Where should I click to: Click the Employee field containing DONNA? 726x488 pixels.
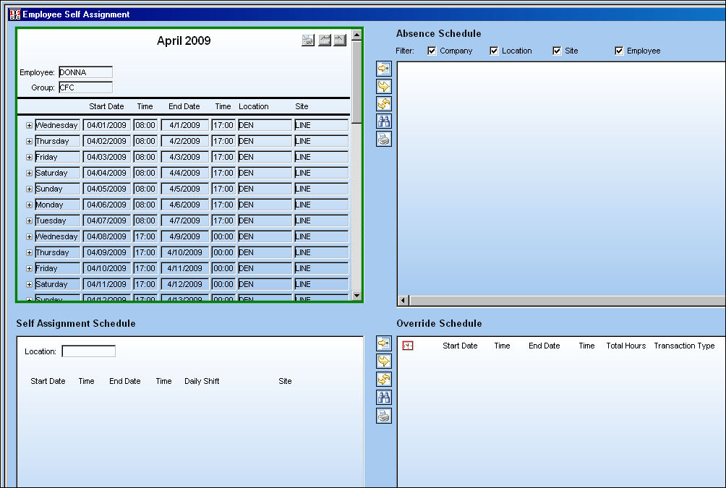tap(85, 72)
